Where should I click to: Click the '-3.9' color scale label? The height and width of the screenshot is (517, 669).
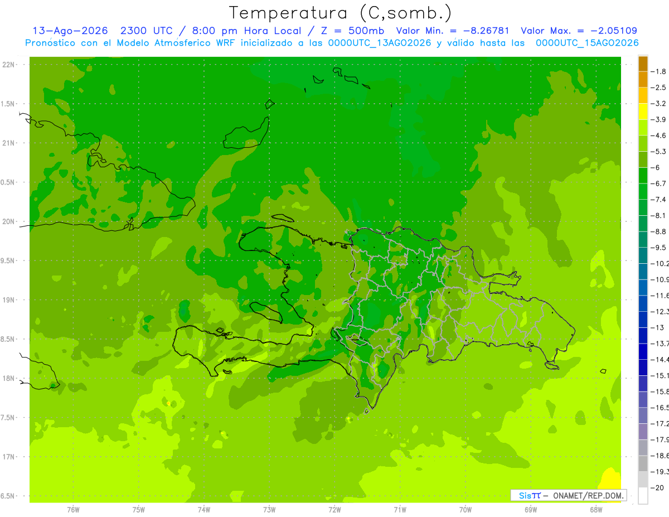[x=659, y=119]
